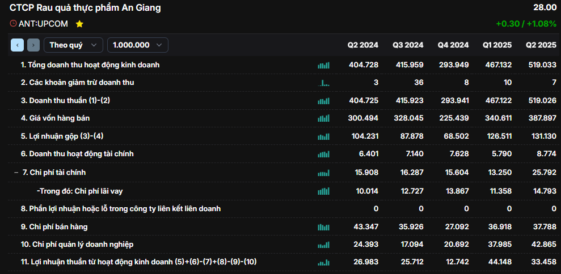The width and height of the screenshot is (561, 274).
Task: Open the Theo quý period dropdown
Action: (x=73, y=45)
